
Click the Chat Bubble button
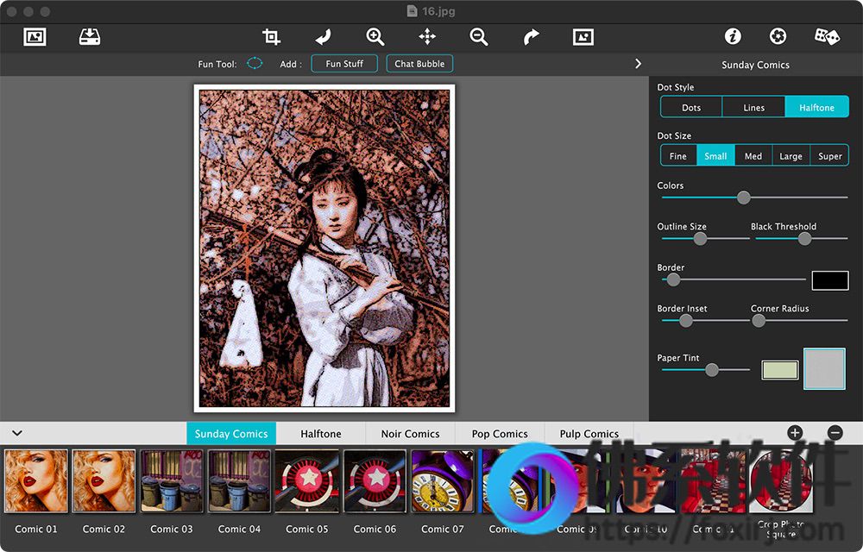coord(419,64)
